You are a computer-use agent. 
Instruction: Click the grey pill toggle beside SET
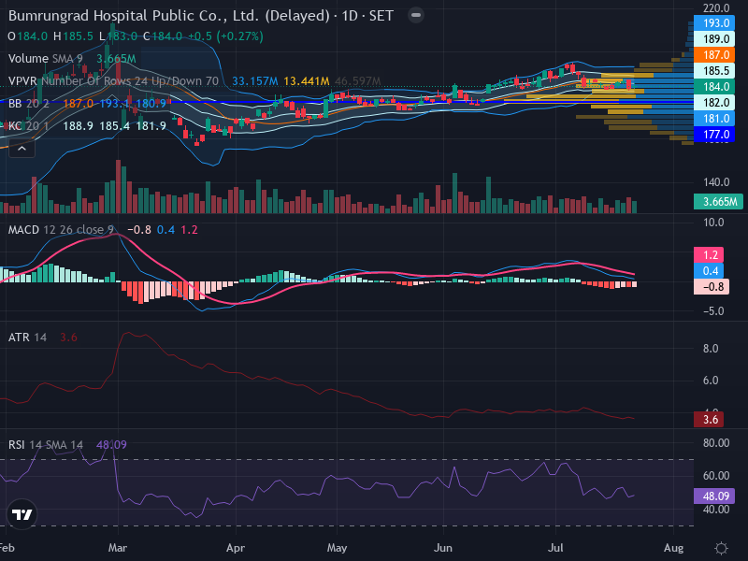[415, 15]
